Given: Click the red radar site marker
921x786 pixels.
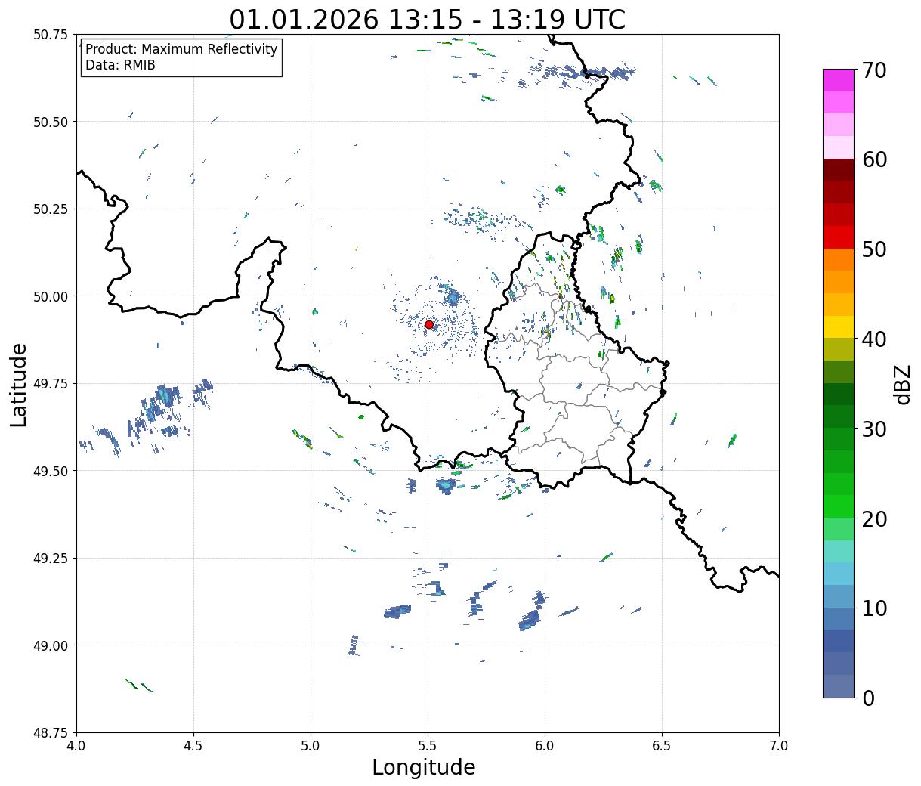Looking at the screenshot, I should tap(429, 324).
